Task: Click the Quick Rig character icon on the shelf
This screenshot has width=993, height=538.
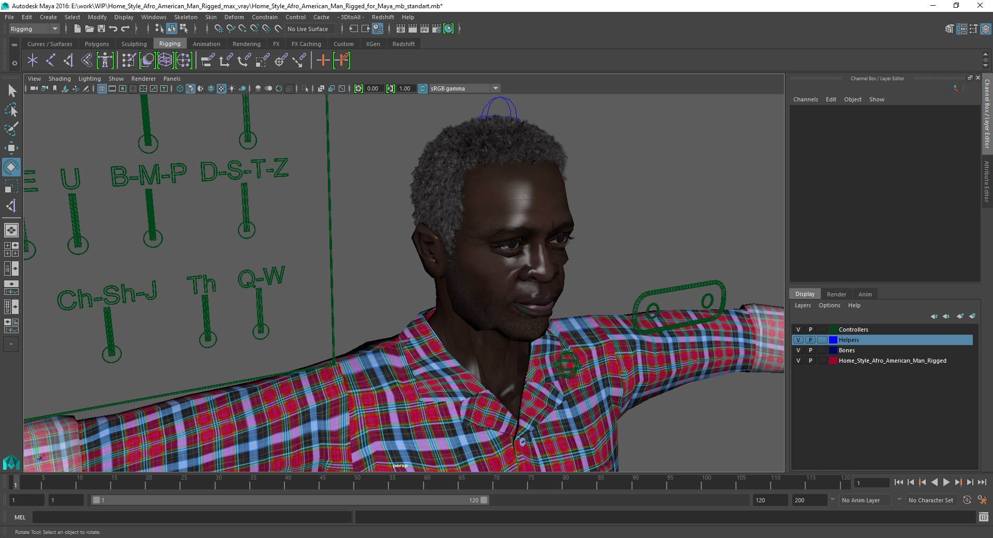Action: pos(105,61)
